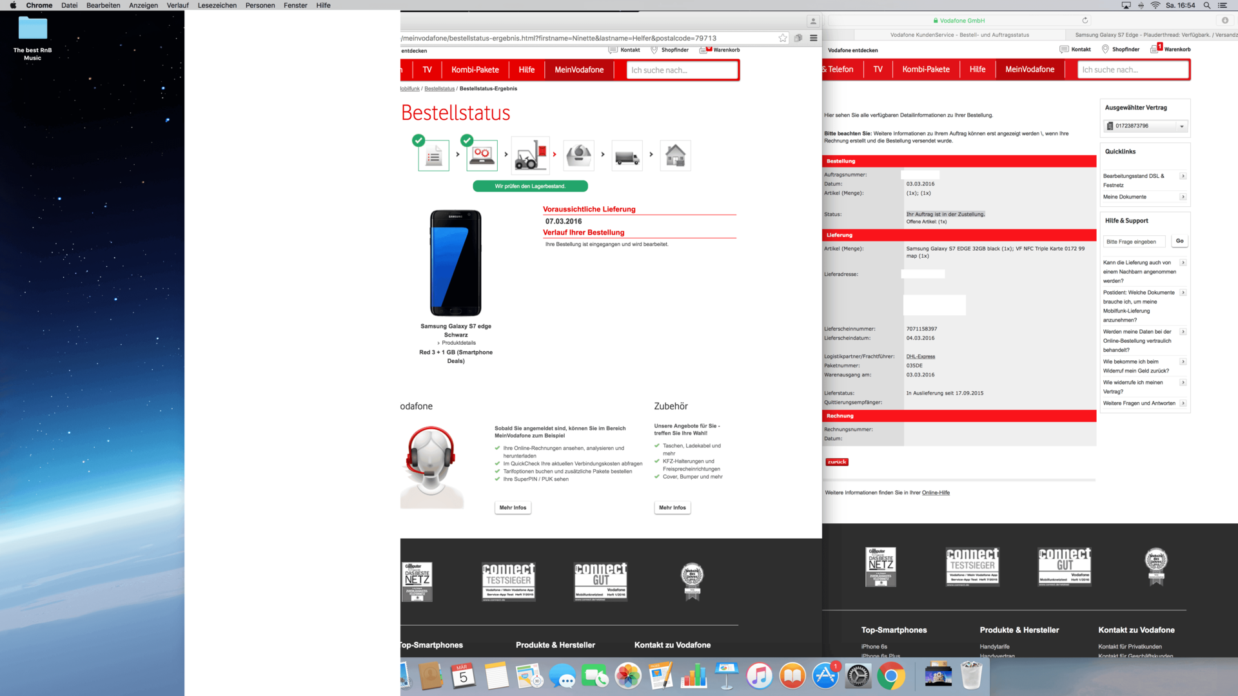The image size is (1238, 696).
Task: Open iBooks from the dock
Action: 792,676
